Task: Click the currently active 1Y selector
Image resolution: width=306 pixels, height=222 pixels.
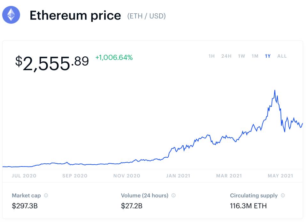Action: point(268,56)
